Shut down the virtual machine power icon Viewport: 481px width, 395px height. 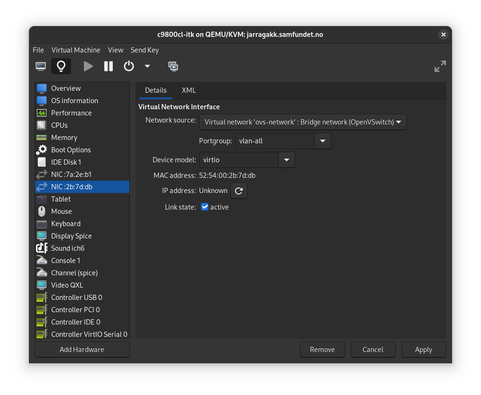[x=129, y=66]
